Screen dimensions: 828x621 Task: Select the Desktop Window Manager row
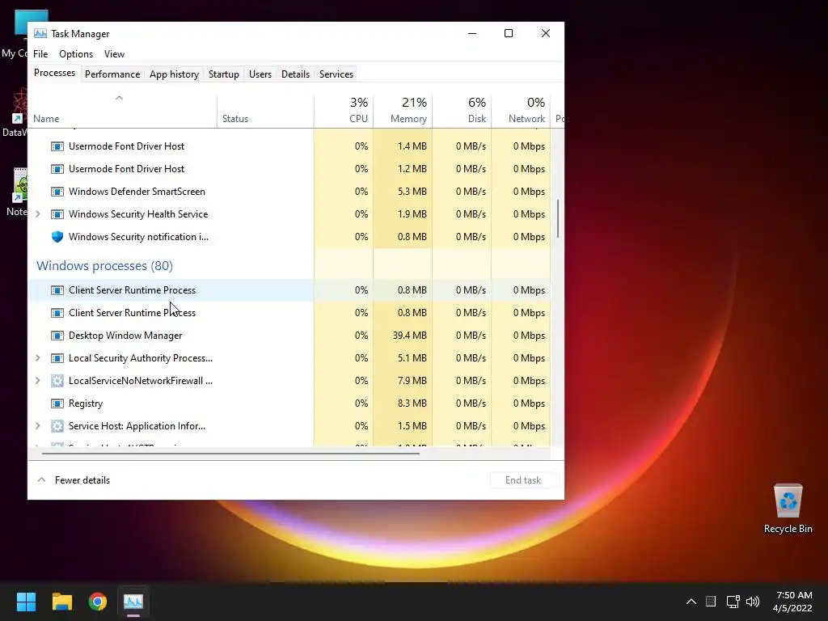[x=289, y=336]
